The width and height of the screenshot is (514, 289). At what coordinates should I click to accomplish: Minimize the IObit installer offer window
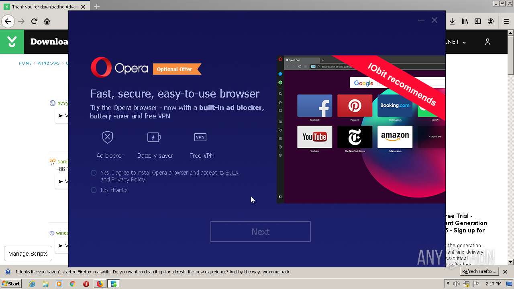coord(421,20)
